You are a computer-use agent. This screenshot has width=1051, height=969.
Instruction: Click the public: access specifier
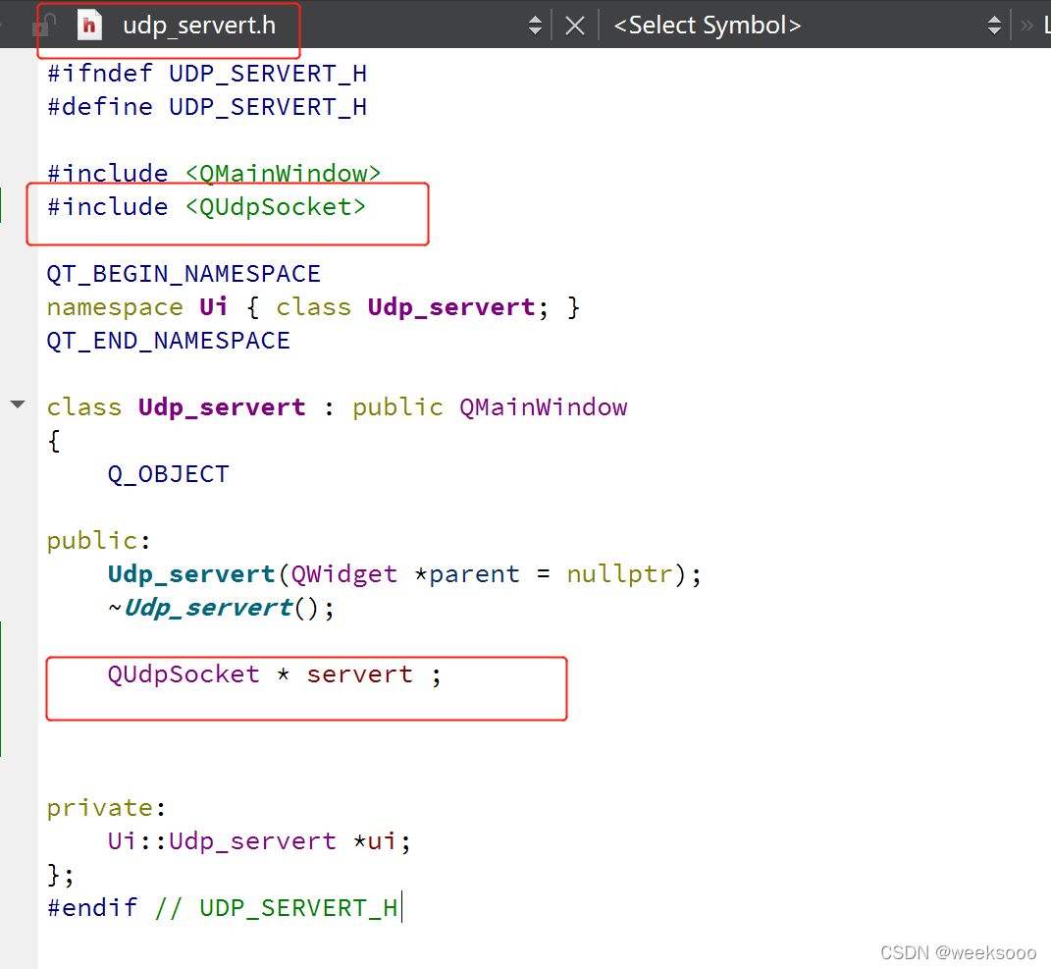coord(98,541)
